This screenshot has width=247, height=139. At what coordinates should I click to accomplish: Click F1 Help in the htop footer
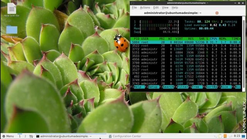point(137,87)
